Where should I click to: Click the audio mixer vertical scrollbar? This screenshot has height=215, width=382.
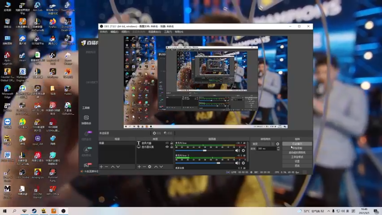(248, 151)
